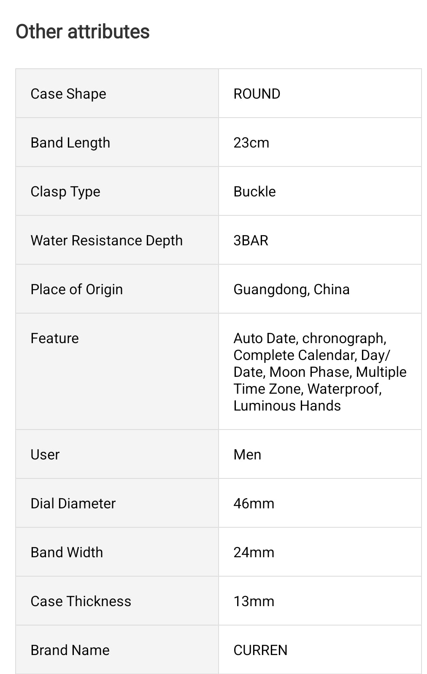
Task: Select the Buckle value
Action: click(x=254, y=191)
